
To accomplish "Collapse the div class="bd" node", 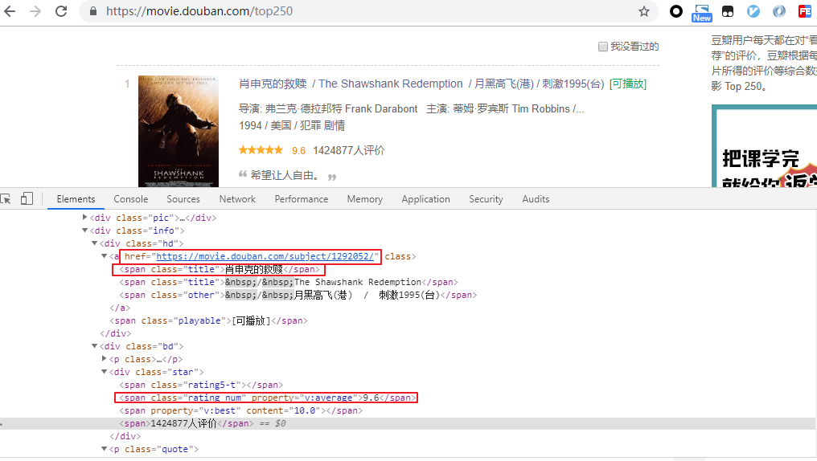I will [94, 346].
